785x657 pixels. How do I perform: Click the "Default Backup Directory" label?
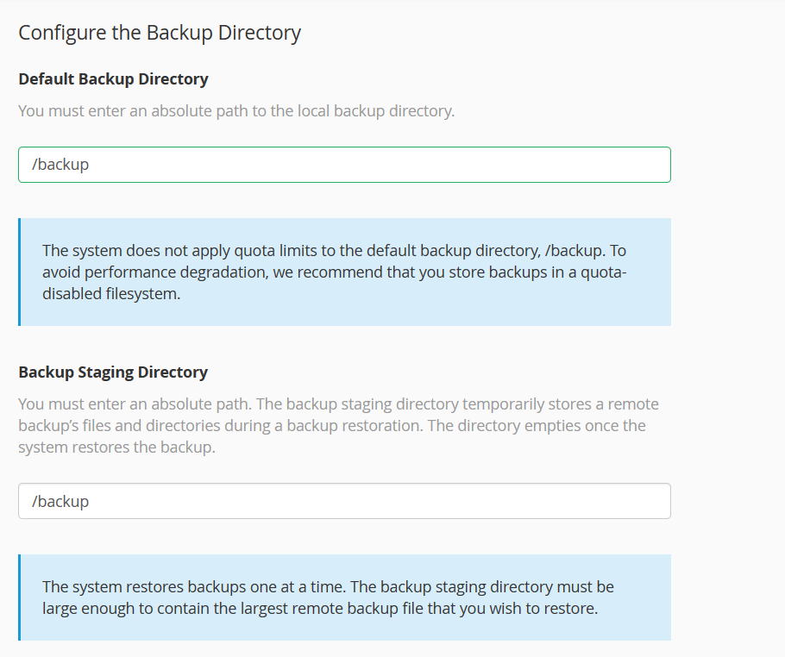(x=113, y=79)
